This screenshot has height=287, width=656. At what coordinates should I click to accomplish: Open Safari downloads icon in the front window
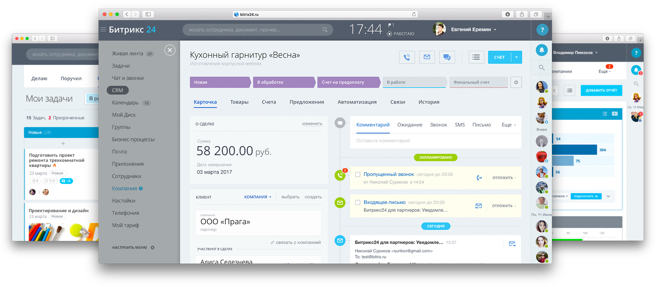[508, 14]
